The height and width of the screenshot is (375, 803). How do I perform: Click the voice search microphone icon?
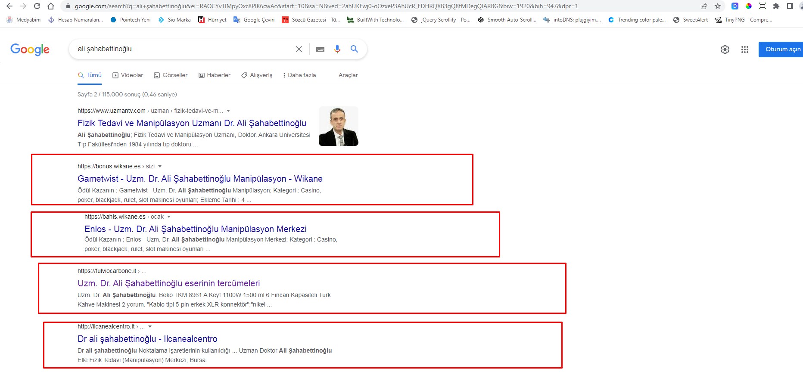337,49
